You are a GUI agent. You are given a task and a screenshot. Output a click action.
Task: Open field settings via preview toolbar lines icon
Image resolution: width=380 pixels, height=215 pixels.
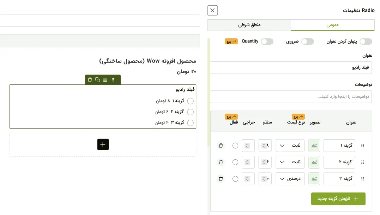105,80
